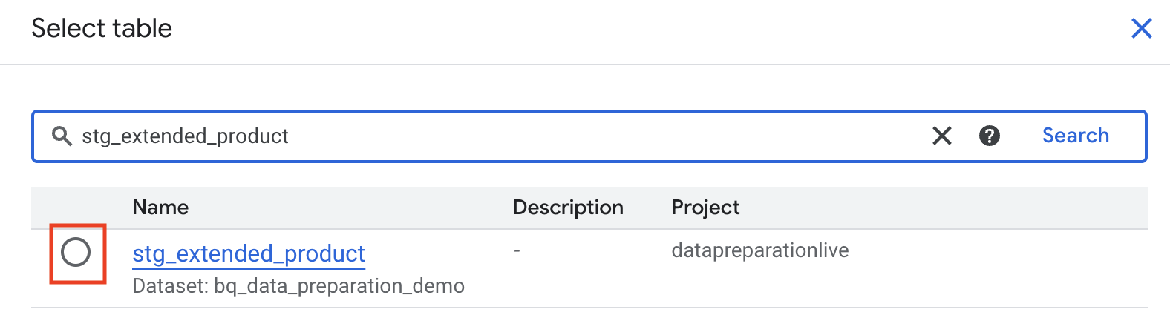Screen dimensions: 1170x332
Task: Click the Select table dialog title
Action: (x=102, y=29)
